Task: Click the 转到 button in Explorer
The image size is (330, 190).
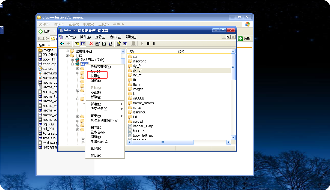Action: pos(244,39)
